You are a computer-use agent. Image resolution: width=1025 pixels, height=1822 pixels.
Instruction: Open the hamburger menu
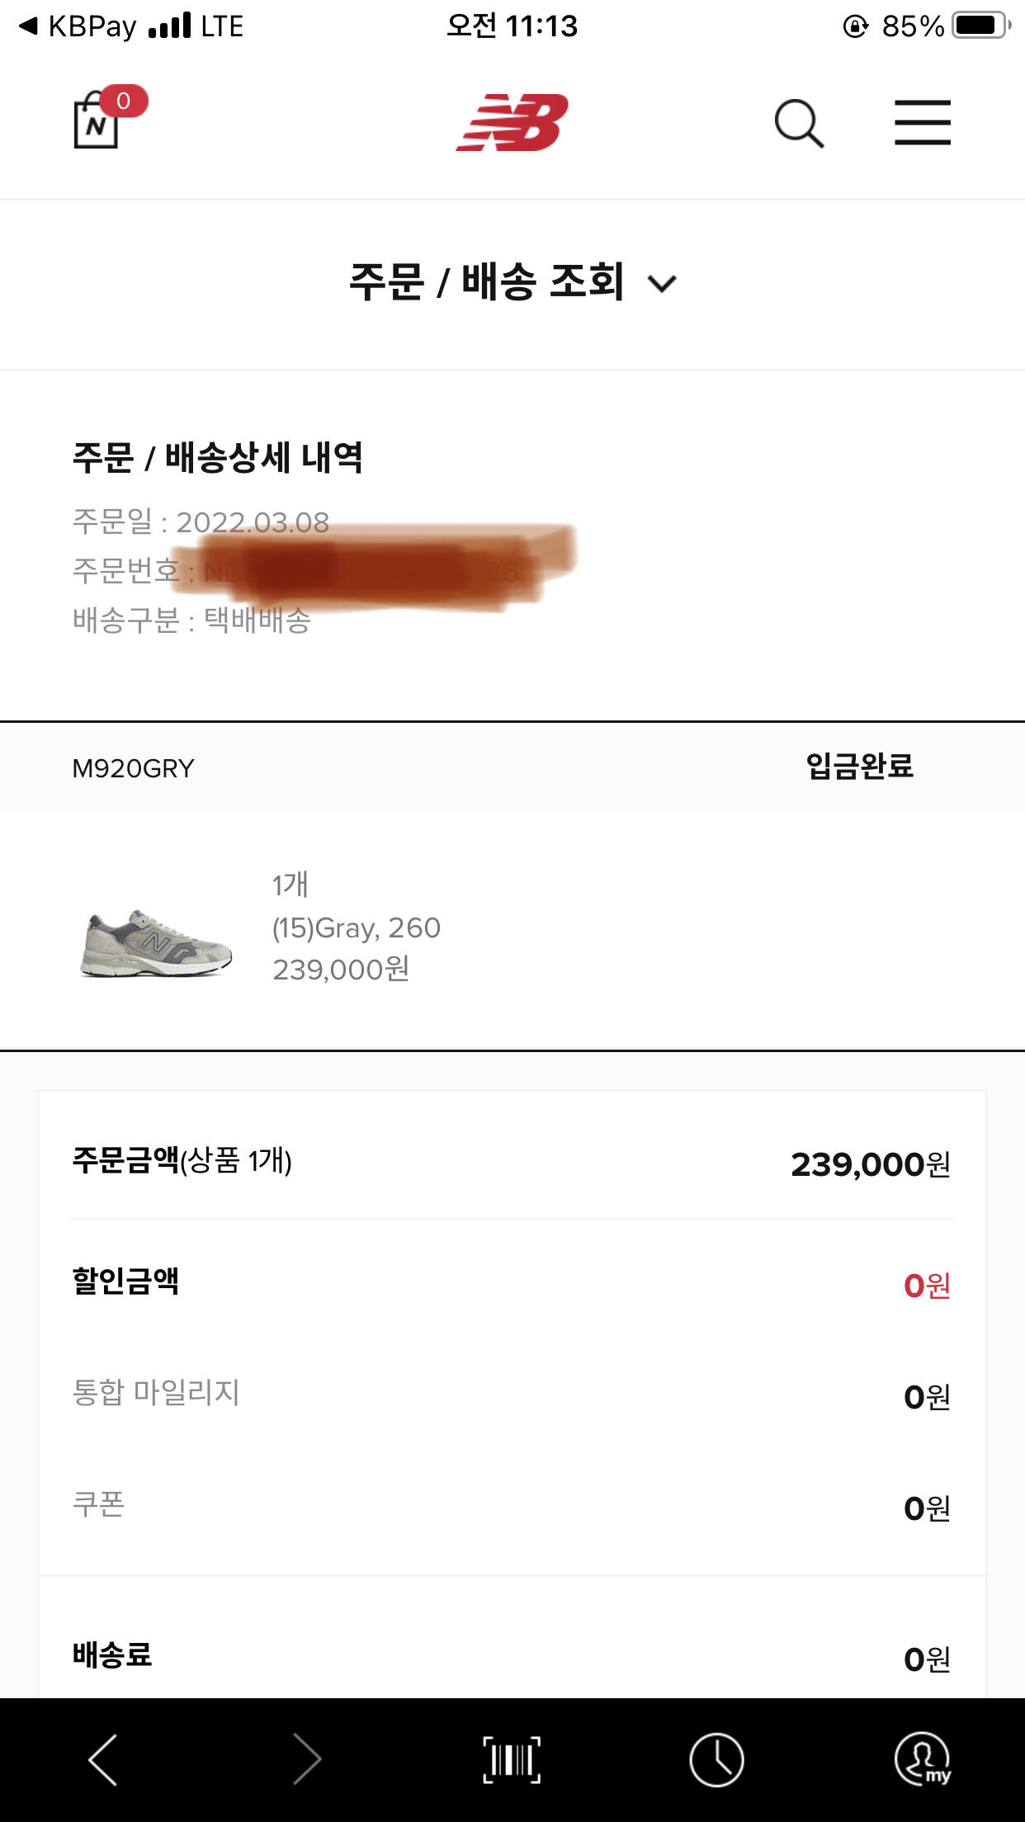(922, 123)
